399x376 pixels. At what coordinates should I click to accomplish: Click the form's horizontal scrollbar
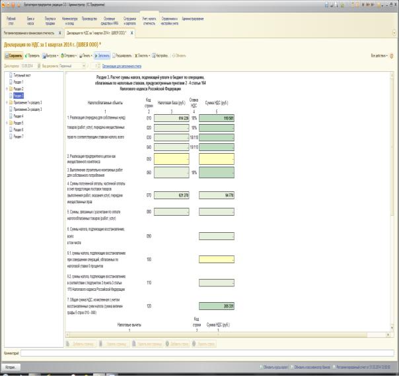[x=227, y=335]
